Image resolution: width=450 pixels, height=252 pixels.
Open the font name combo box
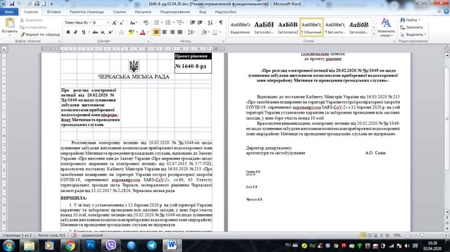click(77, 22)
